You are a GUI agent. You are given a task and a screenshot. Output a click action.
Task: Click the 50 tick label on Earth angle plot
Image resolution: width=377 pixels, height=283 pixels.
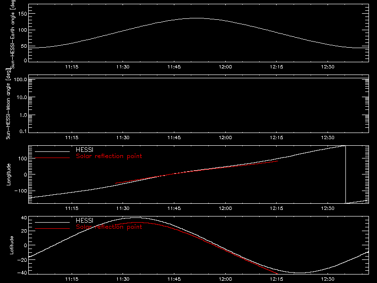tap(24, 46)
